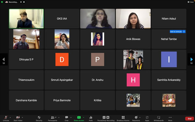Click the orange D avatar tile
Image resolution: width=195 pixels, height=122 pixels.
point(62,60)
